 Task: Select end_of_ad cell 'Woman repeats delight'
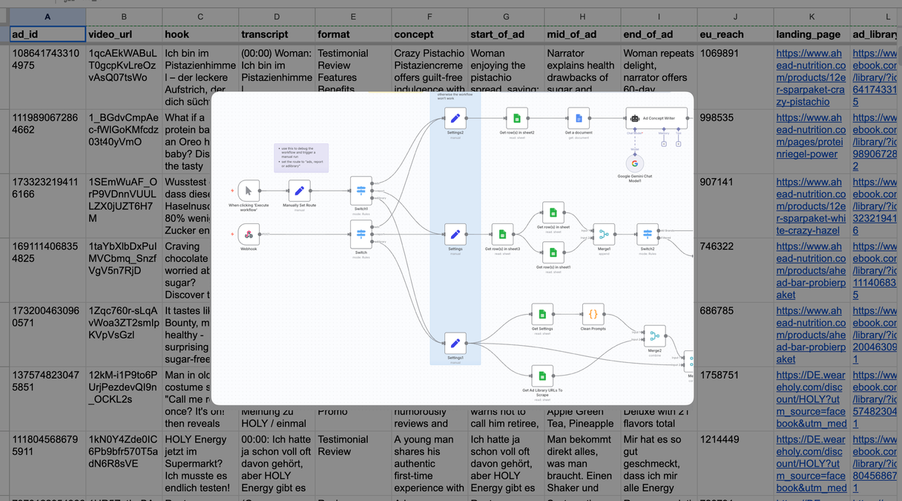coord(659,69)
